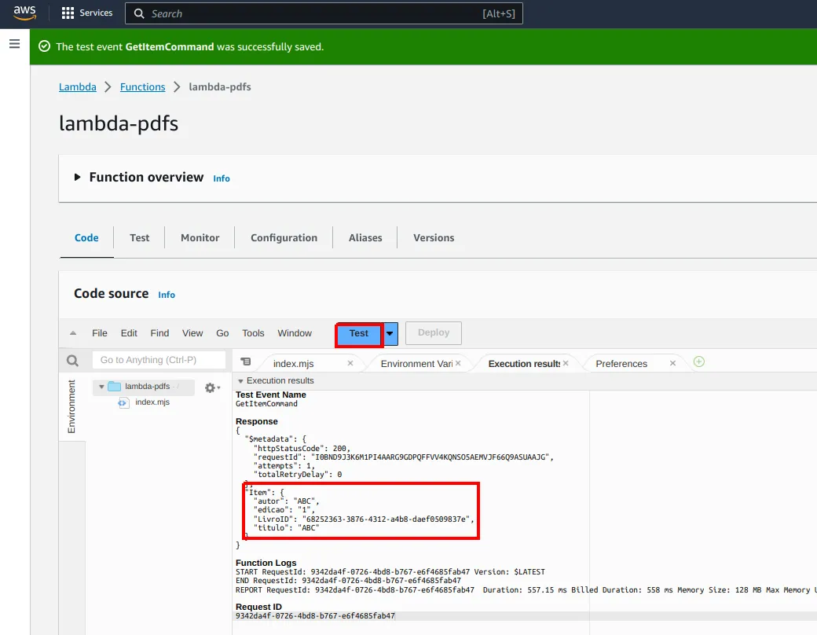Open the Tools menu

pyautogui.click(x=253, y=333)
